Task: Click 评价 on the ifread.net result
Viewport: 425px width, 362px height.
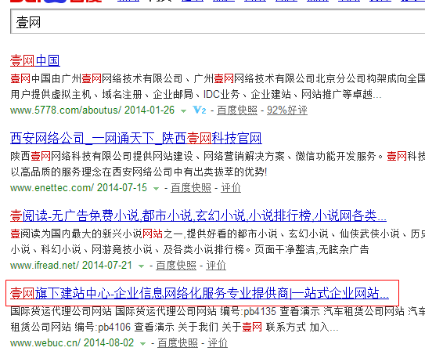Action: click(x=216, y=266)
